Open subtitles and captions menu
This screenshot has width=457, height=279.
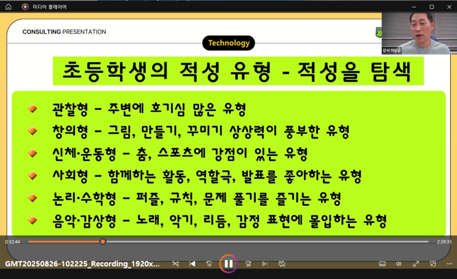tap(382, 264)
